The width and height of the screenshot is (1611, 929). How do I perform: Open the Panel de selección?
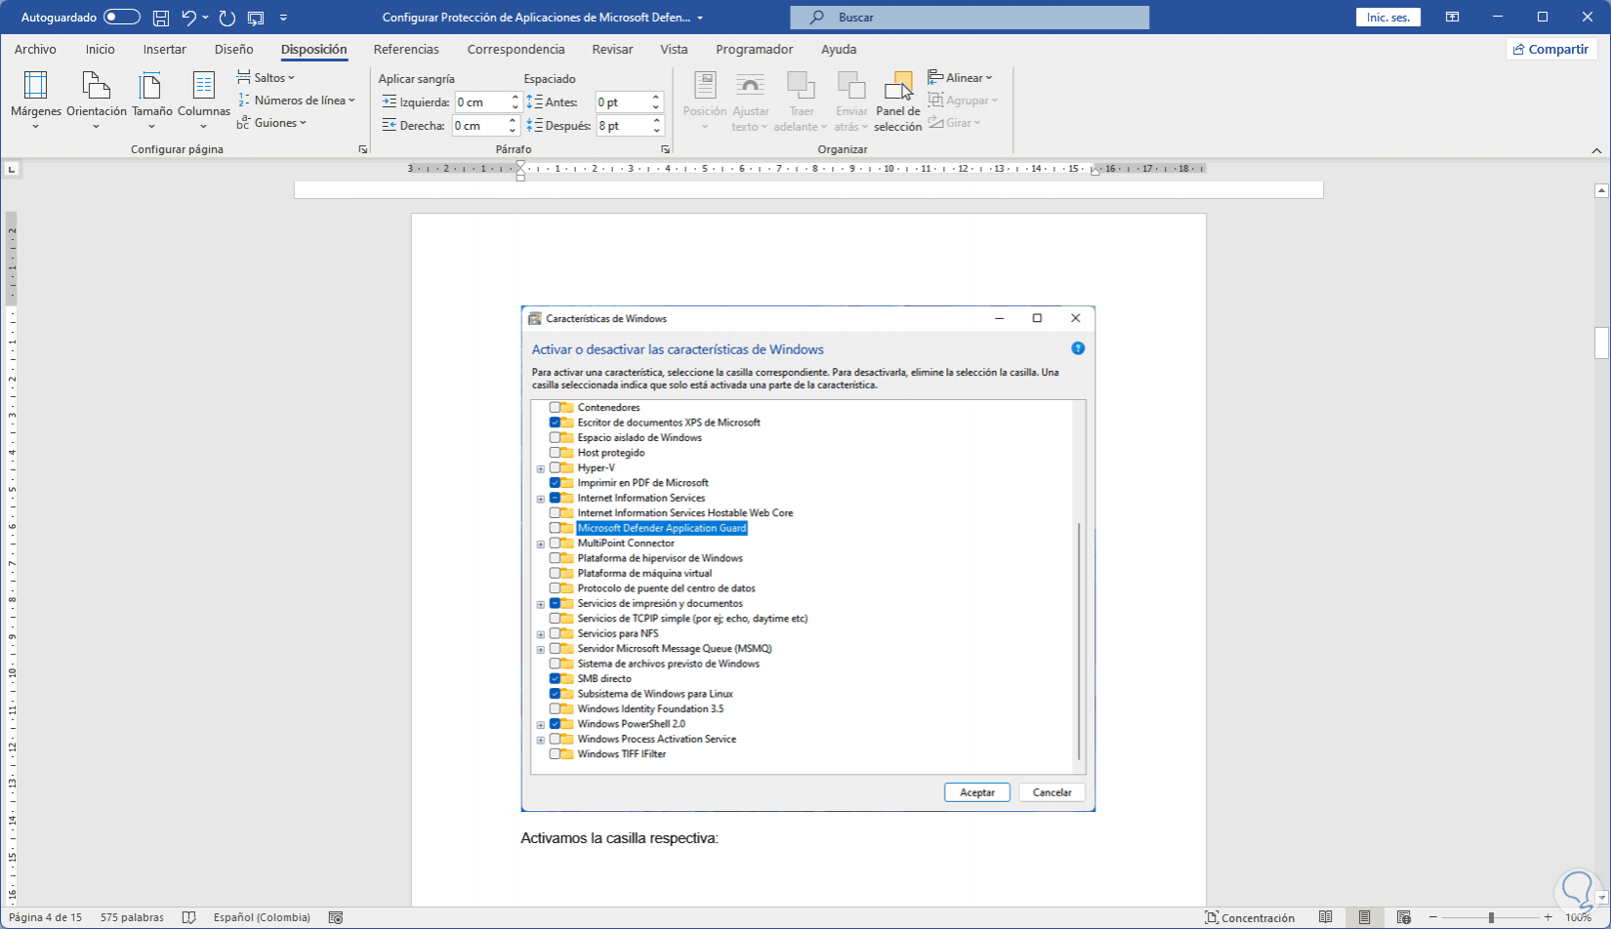[x=898, y=101]
